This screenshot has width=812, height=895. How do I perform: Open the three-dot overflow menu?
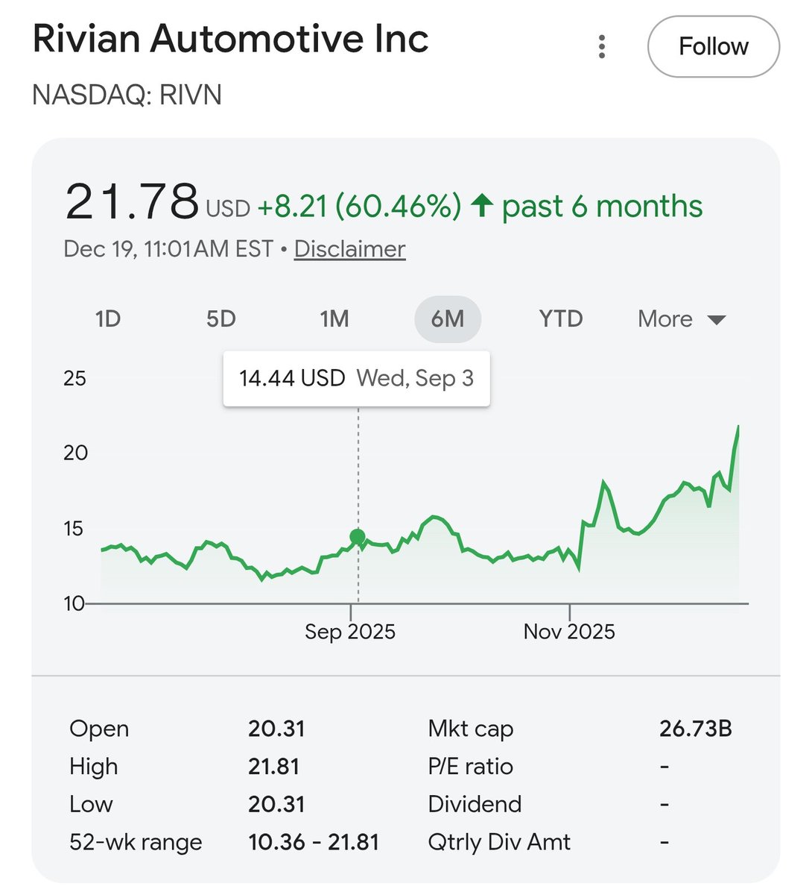point(601,45)
